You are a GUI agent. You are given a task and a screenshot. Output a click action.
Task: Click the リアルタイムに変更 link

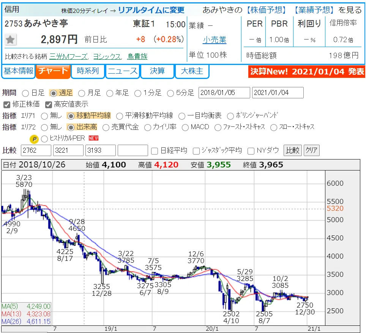pyautogui.click(x=151, y=10)
